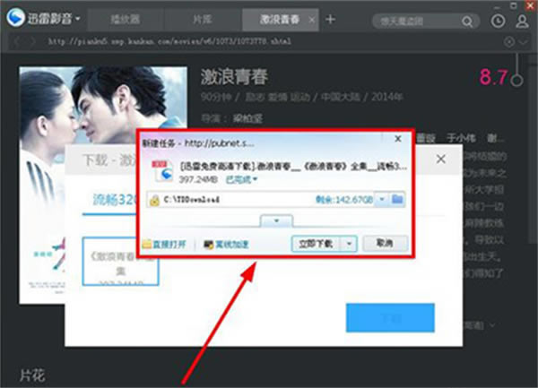Screen dimensions: 538x388
Task: Expand the address bar chevron dropdown
Action: point(524,42)
